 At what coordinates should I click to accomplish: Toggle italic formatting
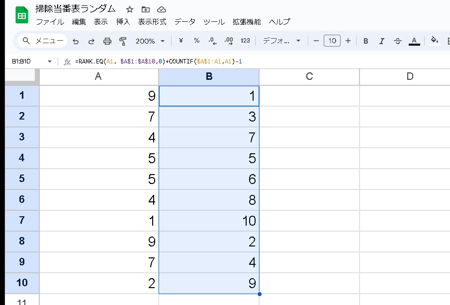(381, 41)
